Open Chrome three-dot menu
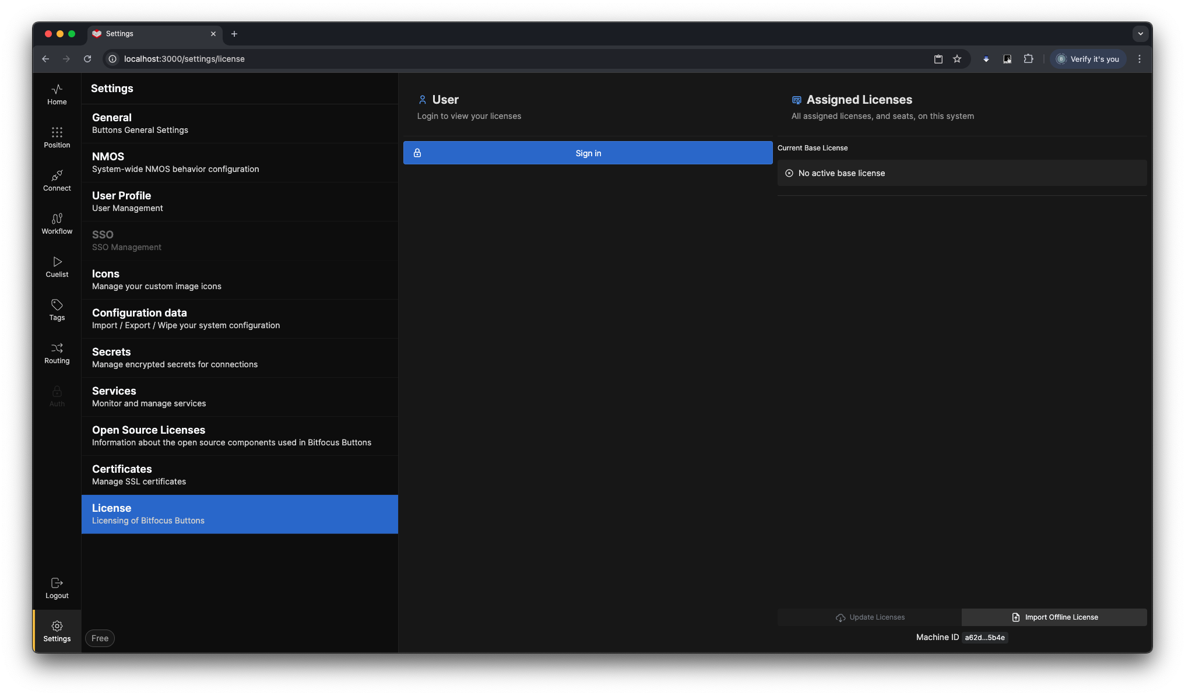 [1140, 59]
